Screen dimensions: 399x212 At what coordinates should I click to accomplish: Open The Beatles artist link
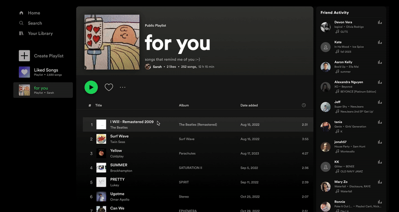(x=119, y=128)
